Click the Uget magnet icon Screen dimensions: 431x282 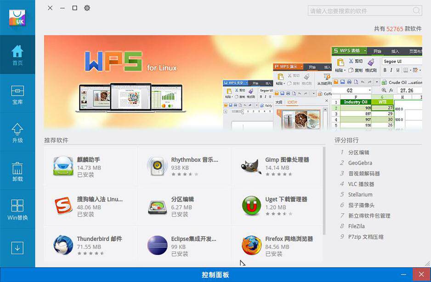pyautogui.click(x=251, y=205)
